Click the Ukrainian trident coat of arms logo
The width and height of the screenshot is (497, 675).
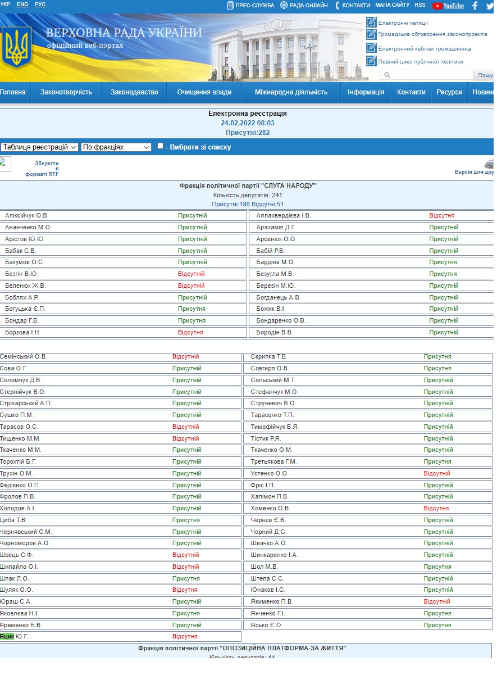pos(15,47)
